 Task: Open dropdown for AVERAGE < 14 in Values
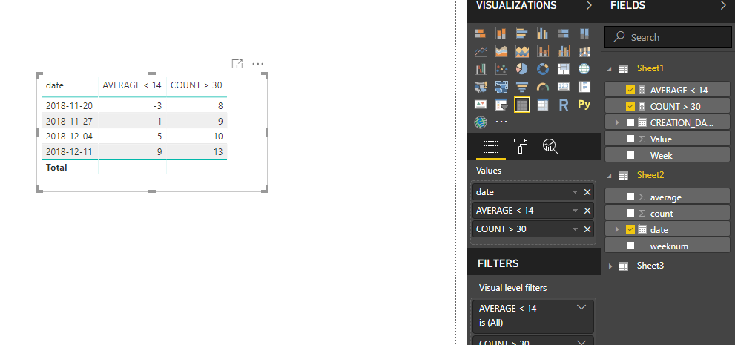575,211
